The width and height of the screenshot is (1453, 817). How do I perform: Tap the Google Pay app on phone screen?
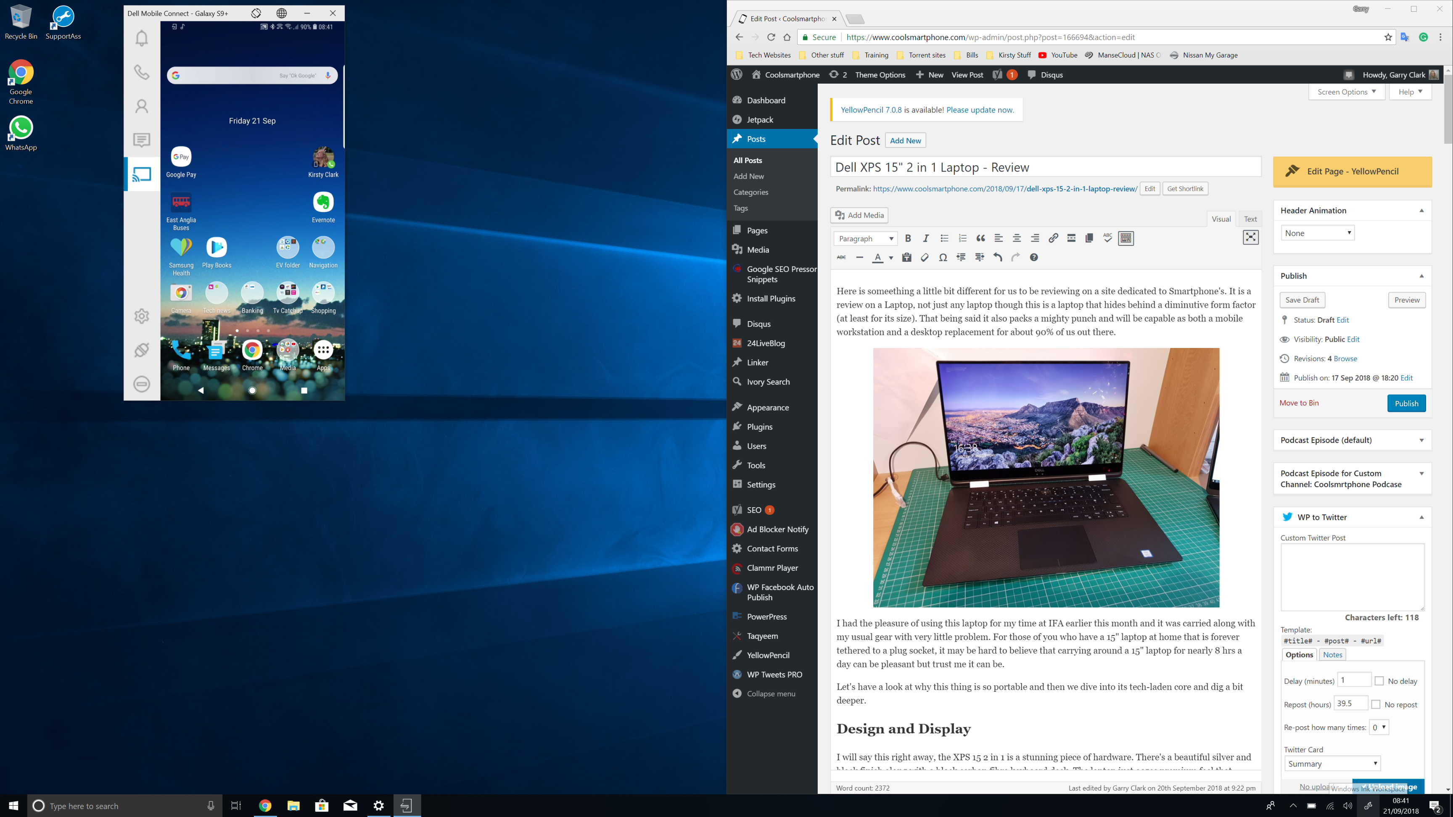click(181, 162)
